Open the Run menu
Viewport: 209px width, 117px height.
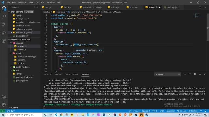[42, 2]
